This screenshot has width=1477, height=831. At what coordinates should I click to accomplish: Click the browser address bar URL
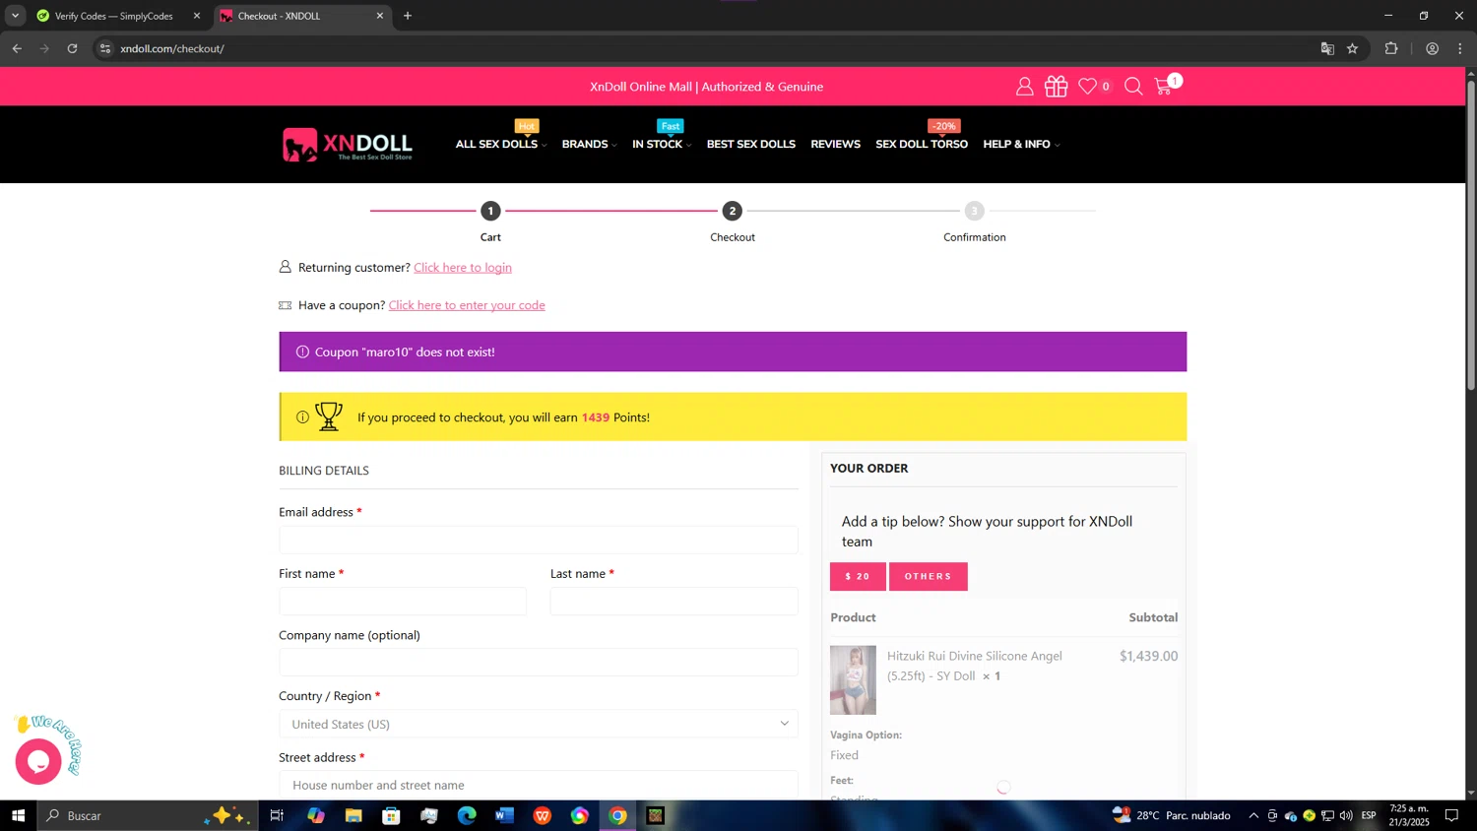pos(172,48)
